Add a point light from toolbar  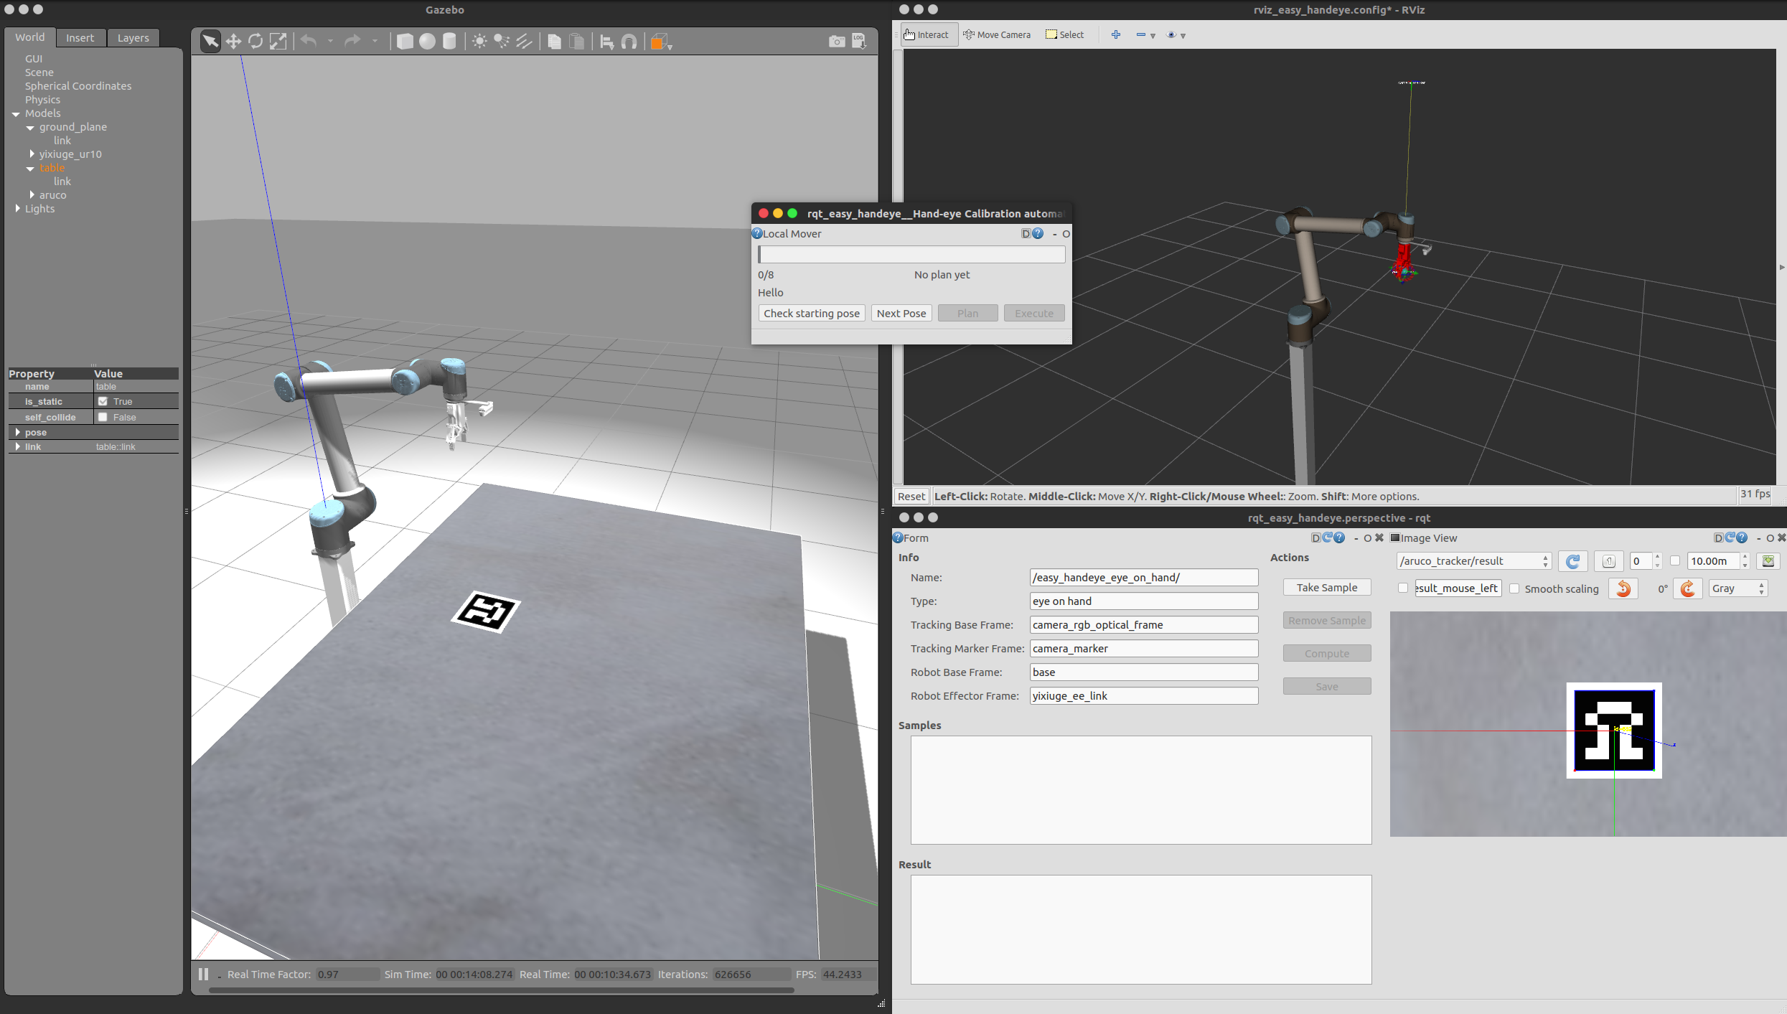pyautogui.click(x=479, y=42)
